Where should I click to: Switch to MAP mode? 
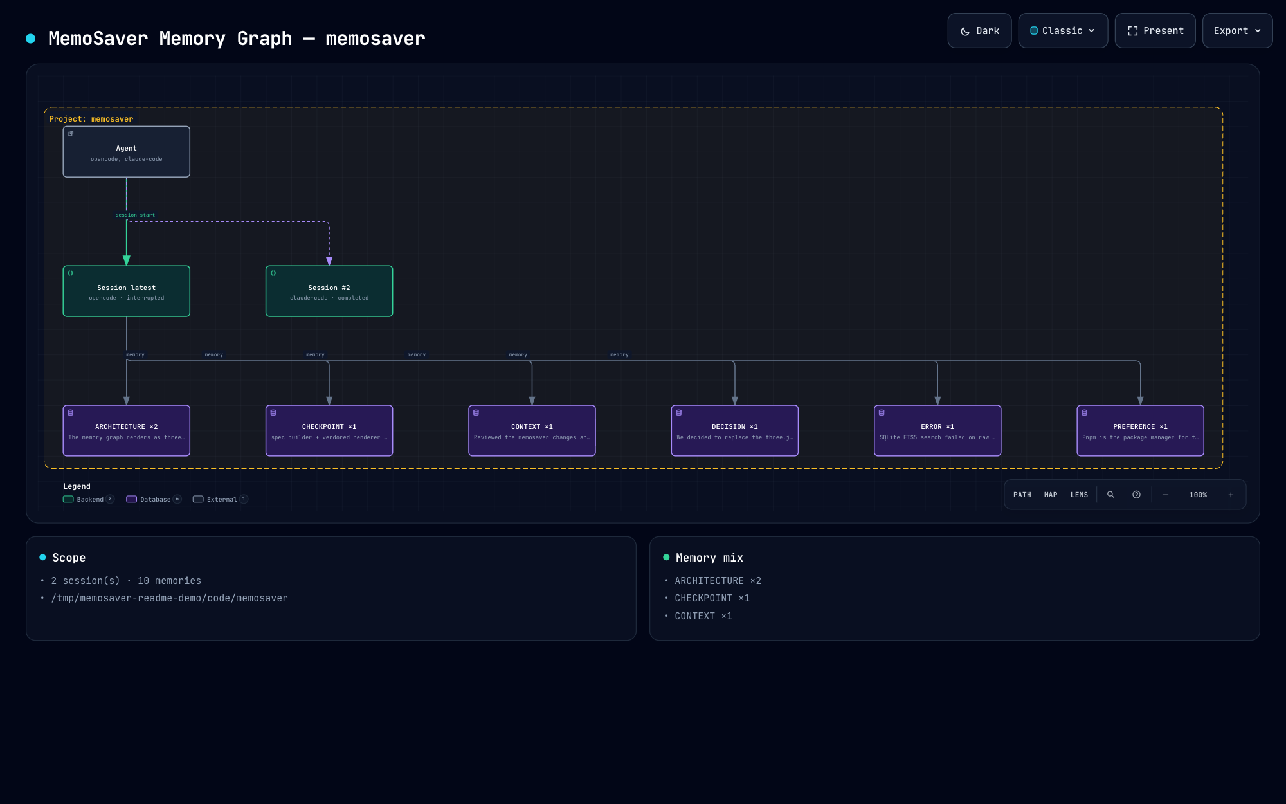[x=1051, y=495]
